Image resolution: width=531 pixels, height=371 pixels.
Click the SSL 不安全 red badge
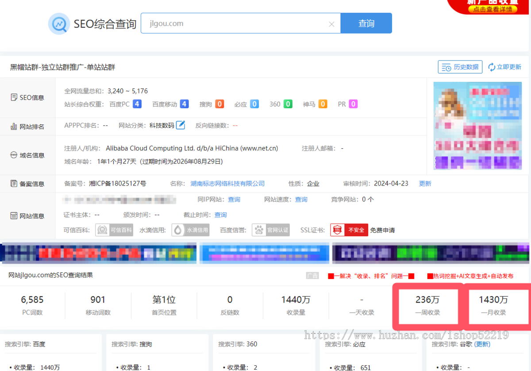(349, 230)
